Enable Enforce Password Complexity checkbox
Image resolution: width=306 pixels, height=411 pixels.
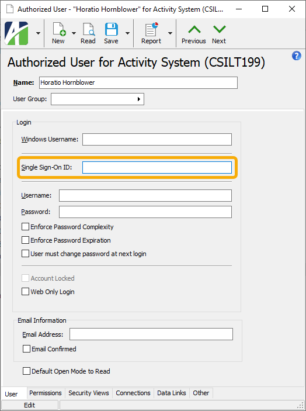(25, 227)
